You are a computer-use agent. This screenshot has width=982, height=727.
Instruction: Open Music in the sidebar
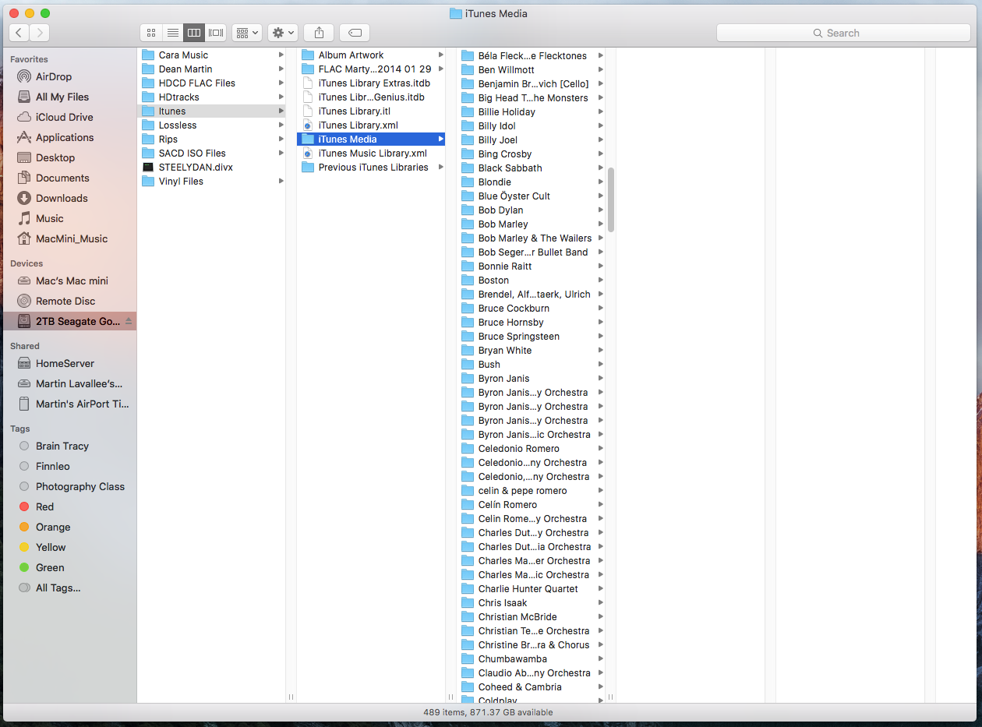(x=69, y=218)
